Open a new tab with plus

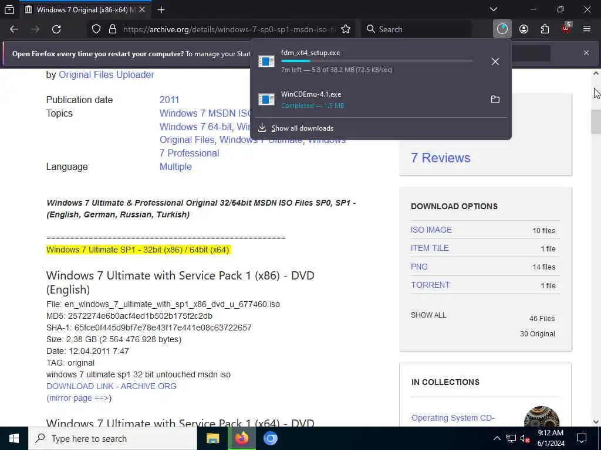click(x=161, y=10)
